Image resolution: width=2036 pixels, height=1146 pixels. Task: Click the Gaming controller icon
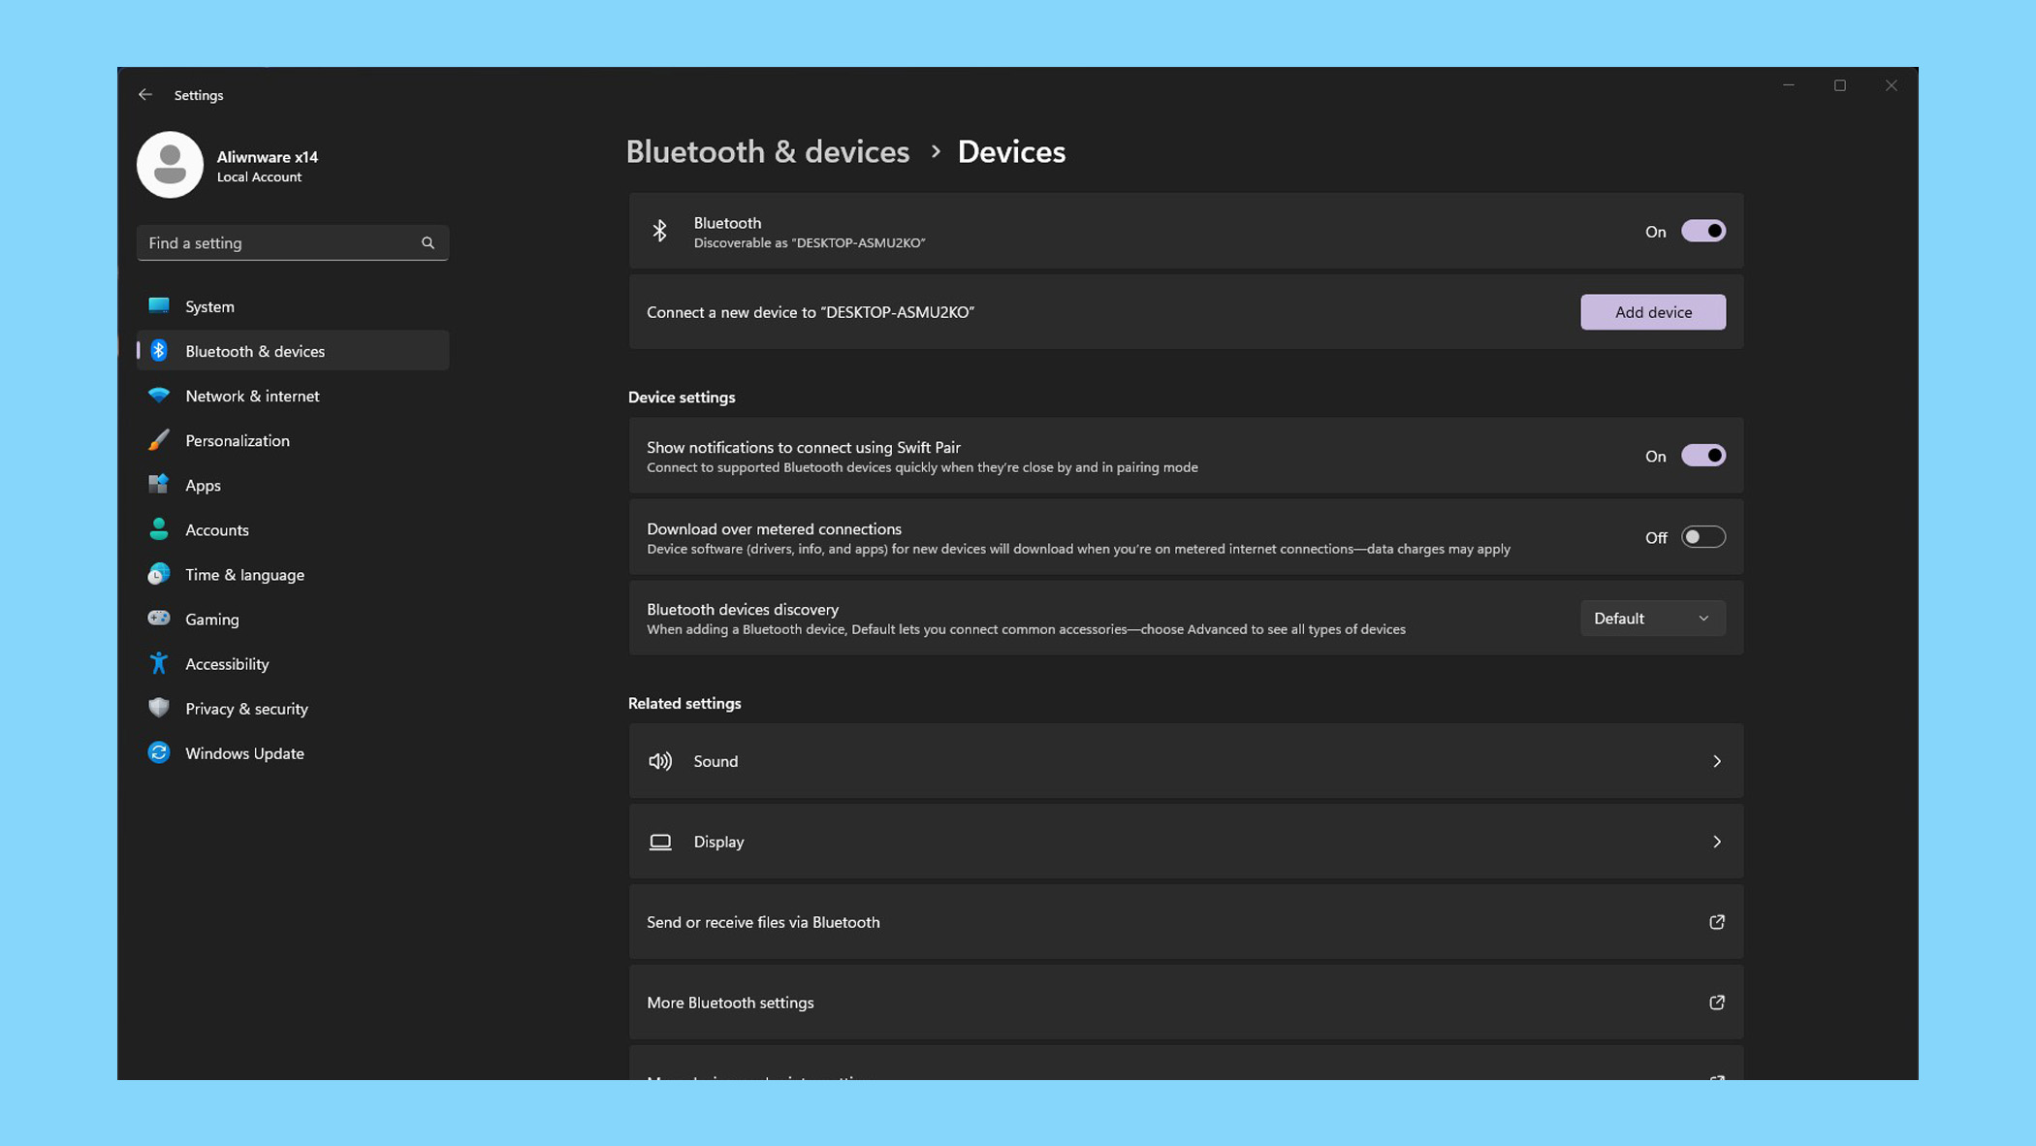pos(159,619)
